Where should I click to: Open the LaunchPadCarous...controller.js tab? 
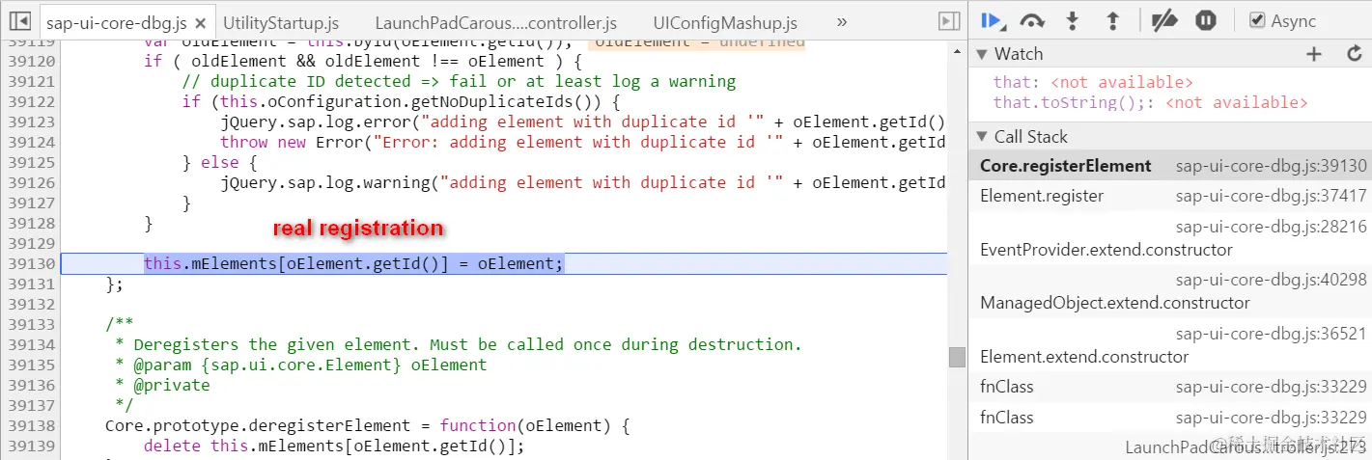[x=495, y=21]
